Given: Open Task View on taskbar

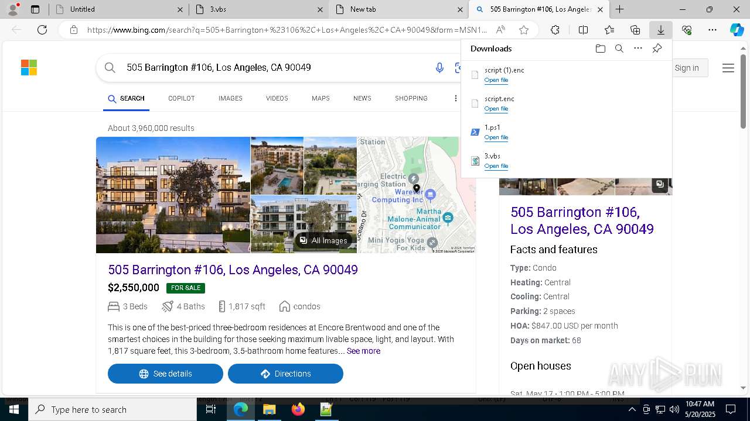Looking at the screenshot, I should coord(211,409).
